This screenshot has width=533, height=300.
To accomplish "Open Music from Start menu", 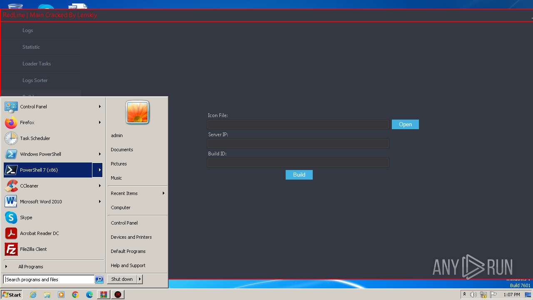I will pos(116,178).
